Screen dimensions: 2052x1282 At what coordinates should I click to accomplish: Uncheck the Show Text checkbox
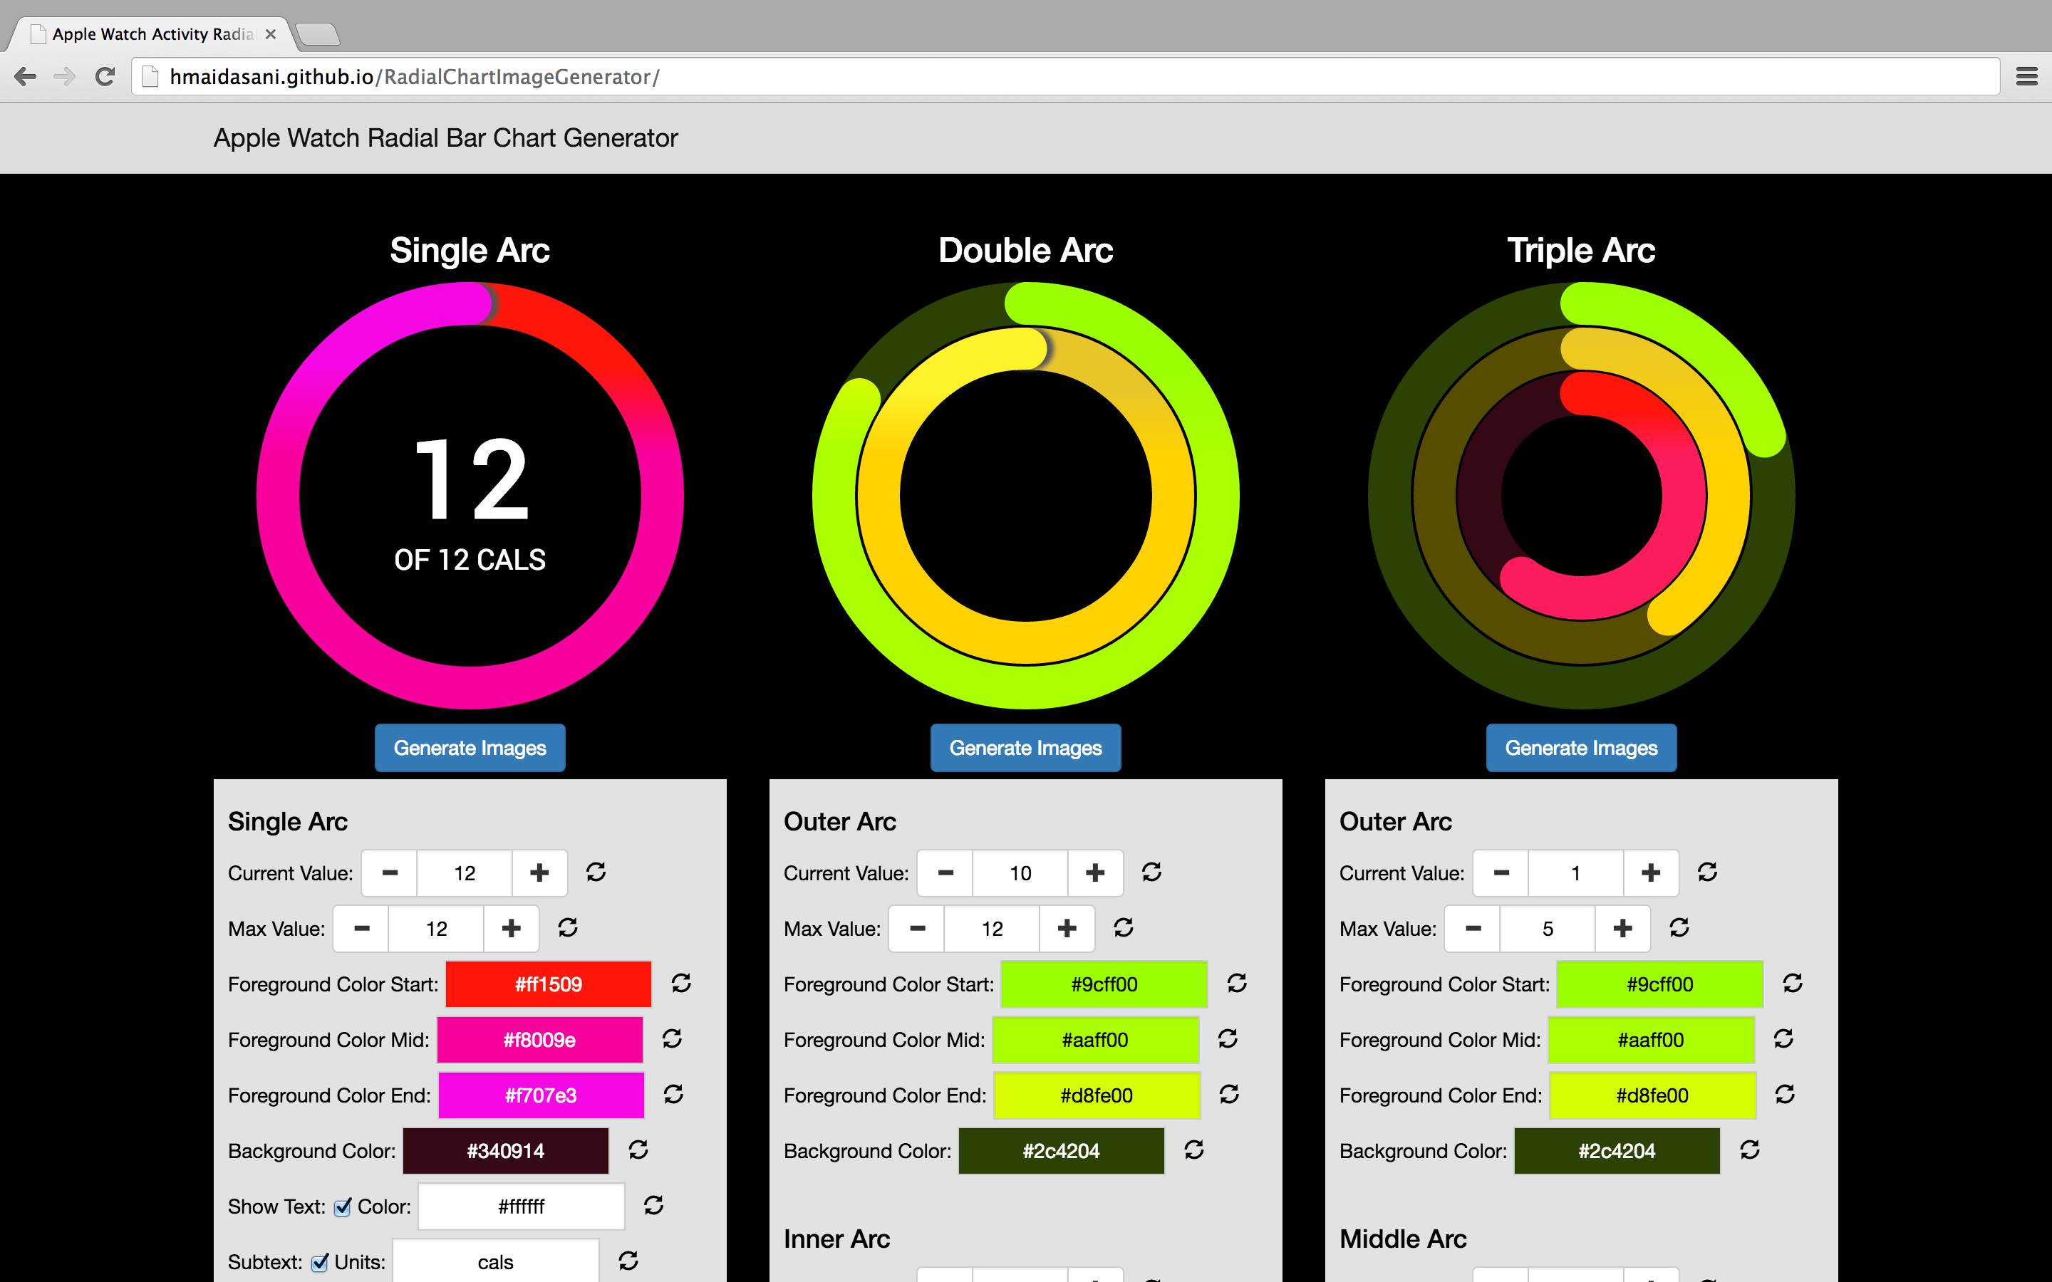[x=343, y=1207]
